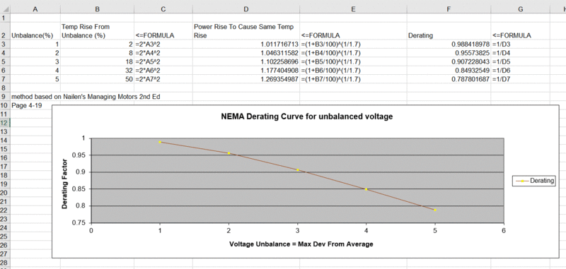Click cell showing 0.787801687
The image size is (566, 269).
449,79
